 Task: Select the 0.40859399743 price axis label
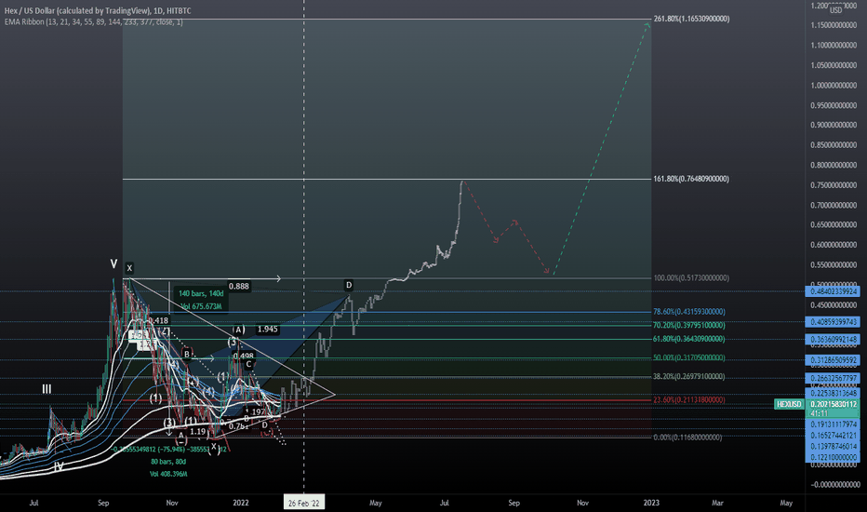tap(834, 321)
